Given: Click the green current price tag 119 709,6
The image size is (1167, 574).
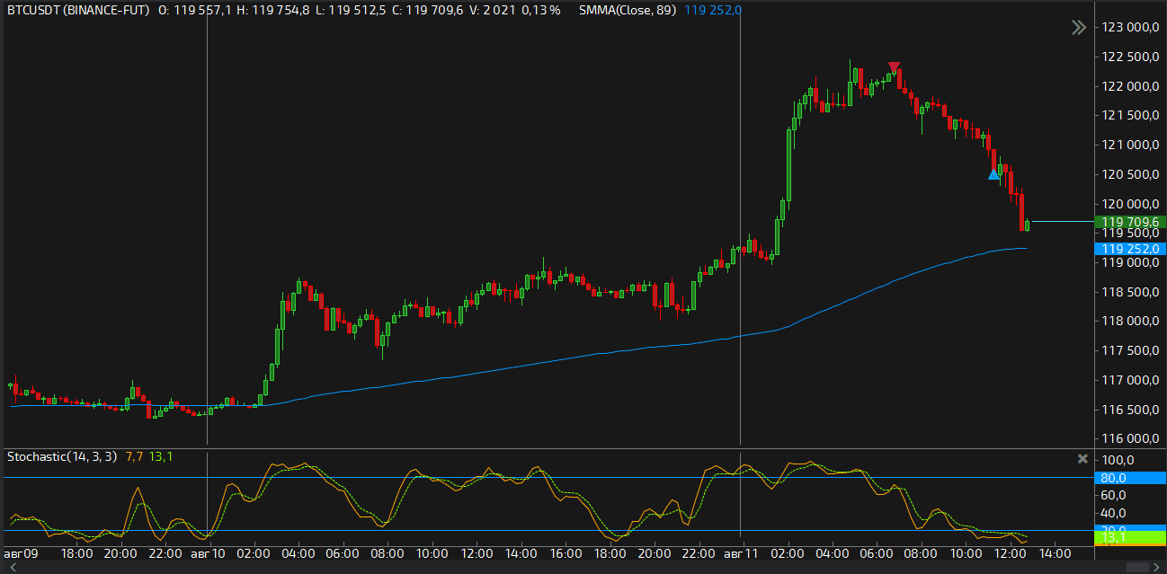Looking at the screenshot, I should tap(1129, 222).
